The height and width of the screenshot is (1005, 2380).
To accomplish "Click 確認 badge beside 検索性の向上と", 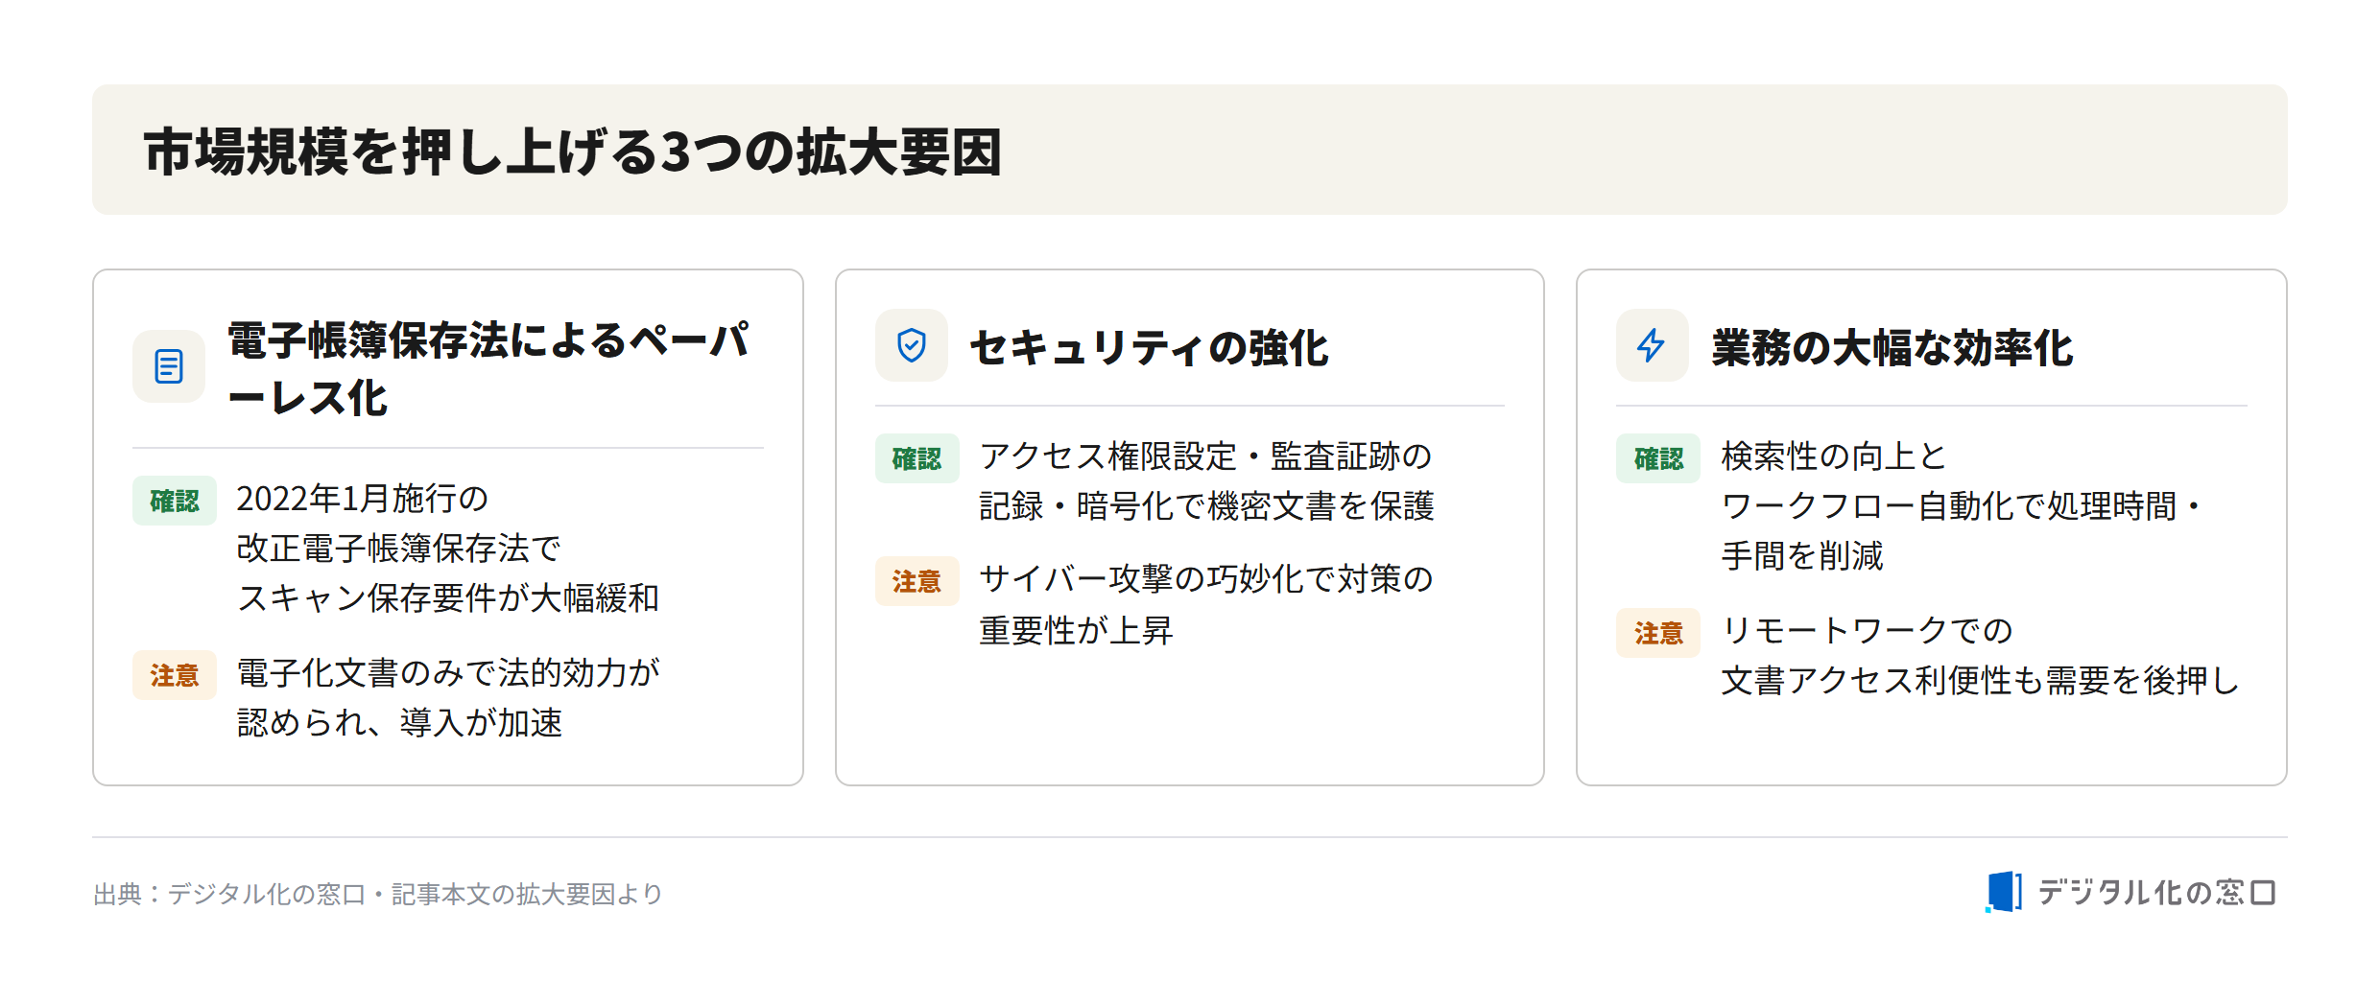I will (1658, 458).
